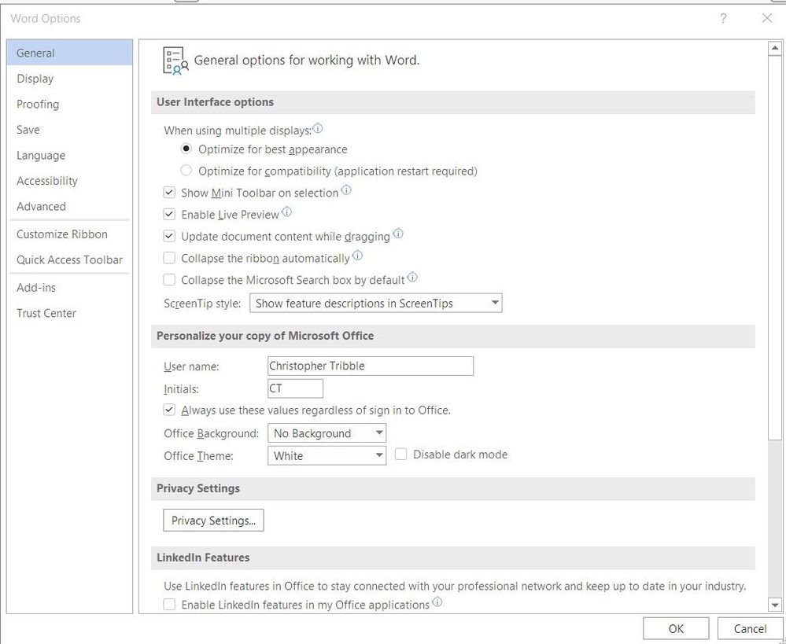Uncheck Enable Live Preview
786x644 pixels.
[x=169, y=215]
